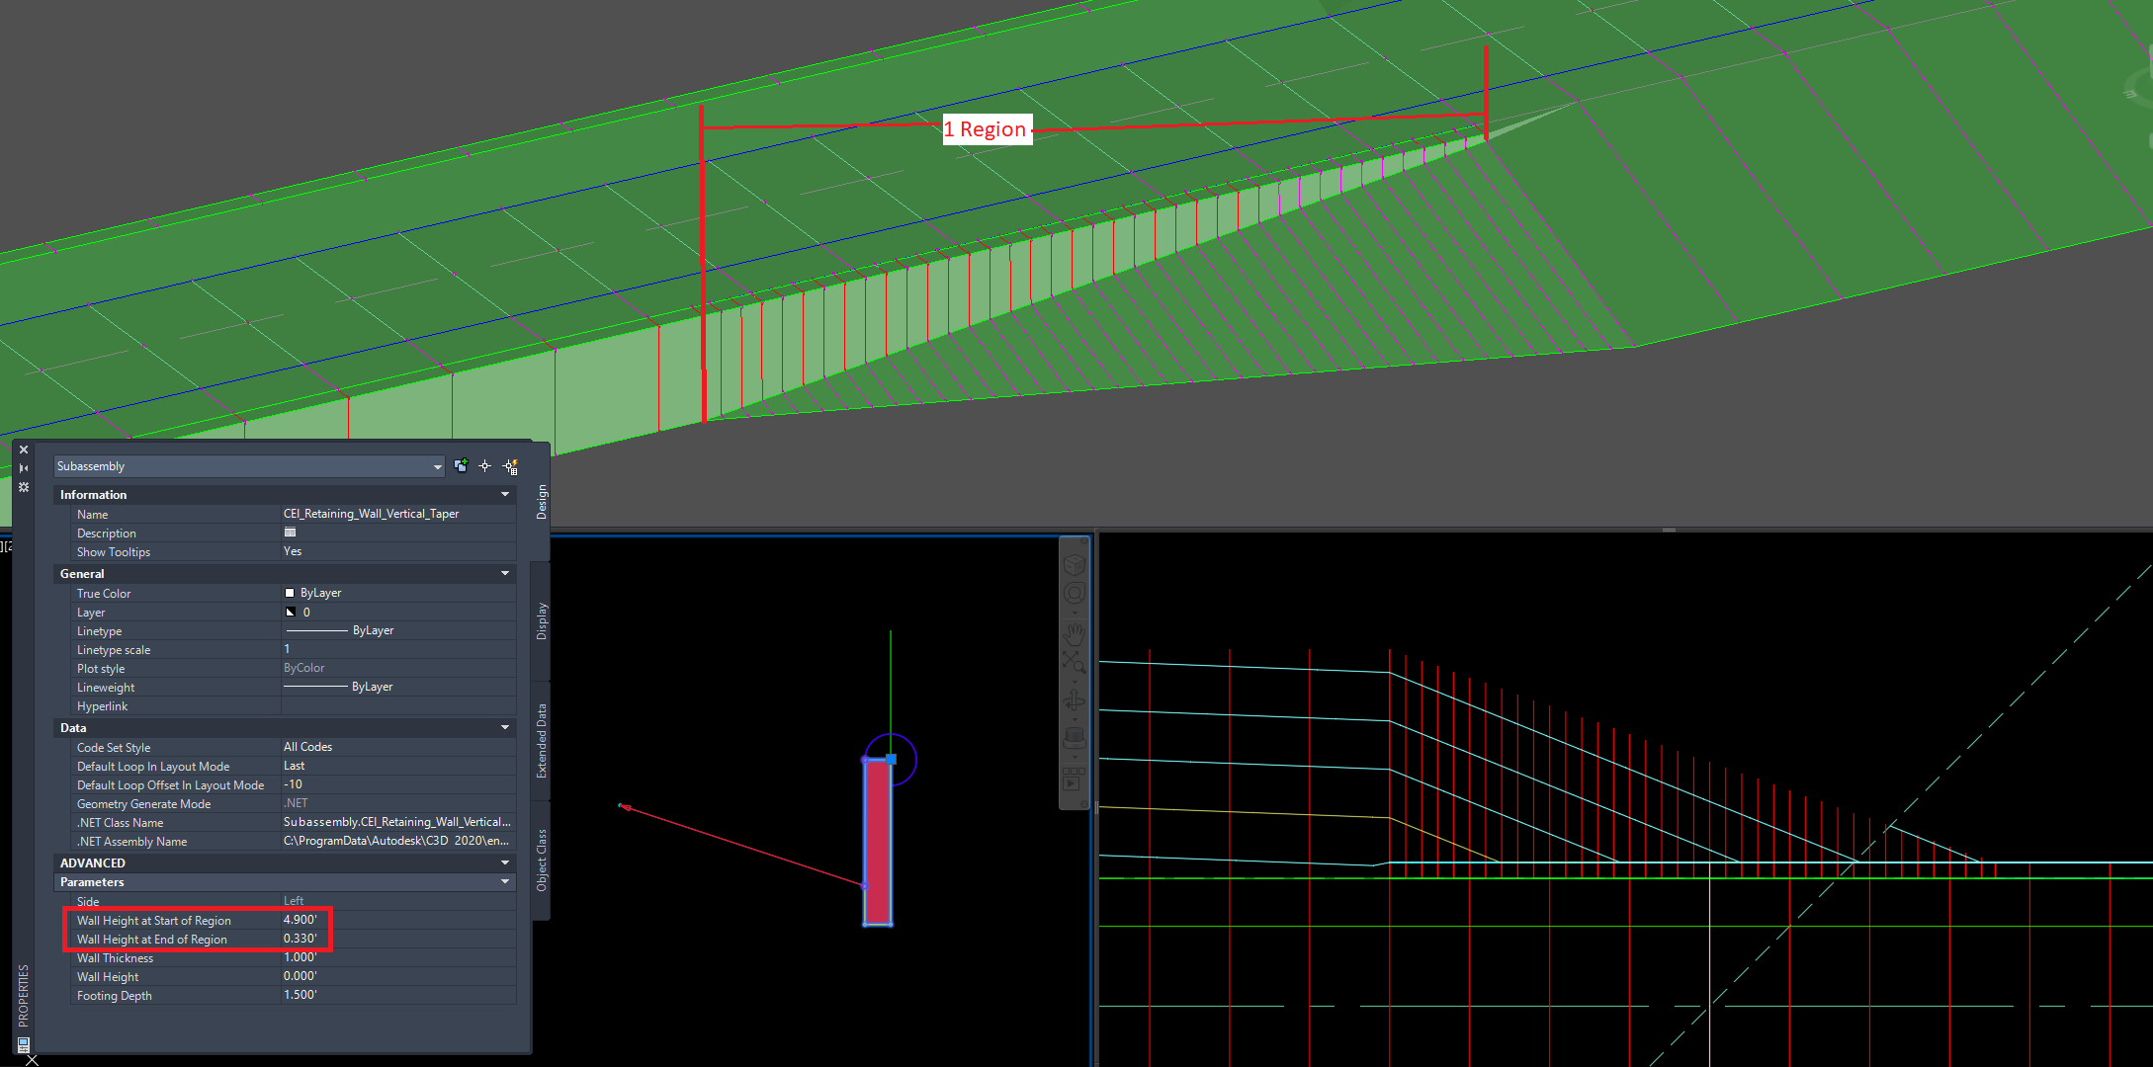Click the Code Set Style value All Codes
2153x1067 pixels.
pyautogui.click(x=307, y=747)
